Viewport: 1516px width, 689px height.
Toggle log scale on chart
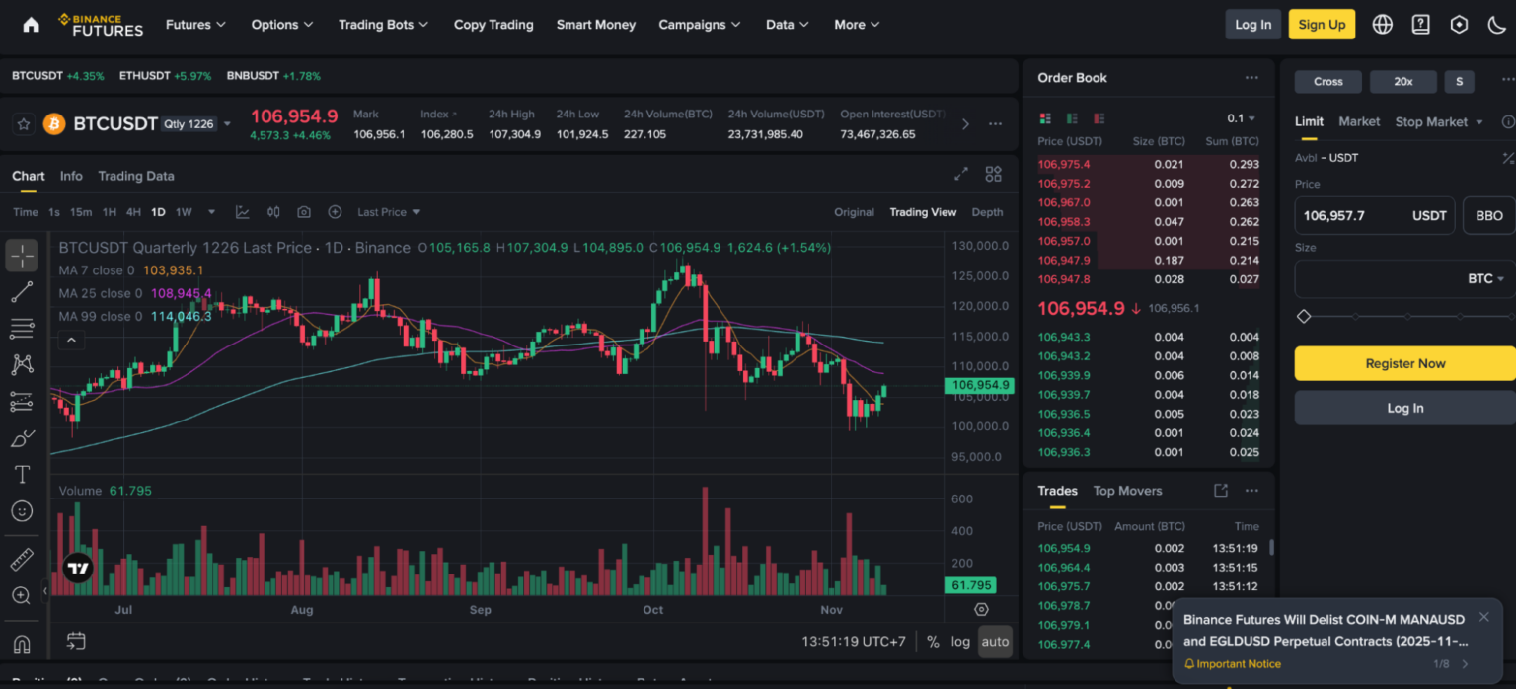(960, 642)
